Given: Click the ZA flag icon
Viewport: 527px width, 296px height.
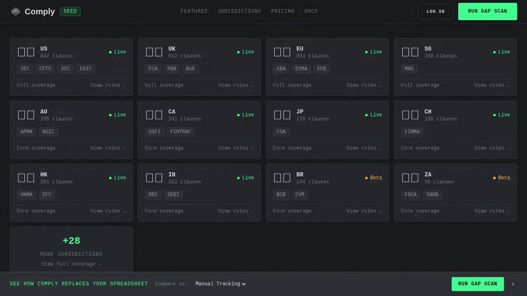Looking at the screenshot, I should click(x=410, y=178).
